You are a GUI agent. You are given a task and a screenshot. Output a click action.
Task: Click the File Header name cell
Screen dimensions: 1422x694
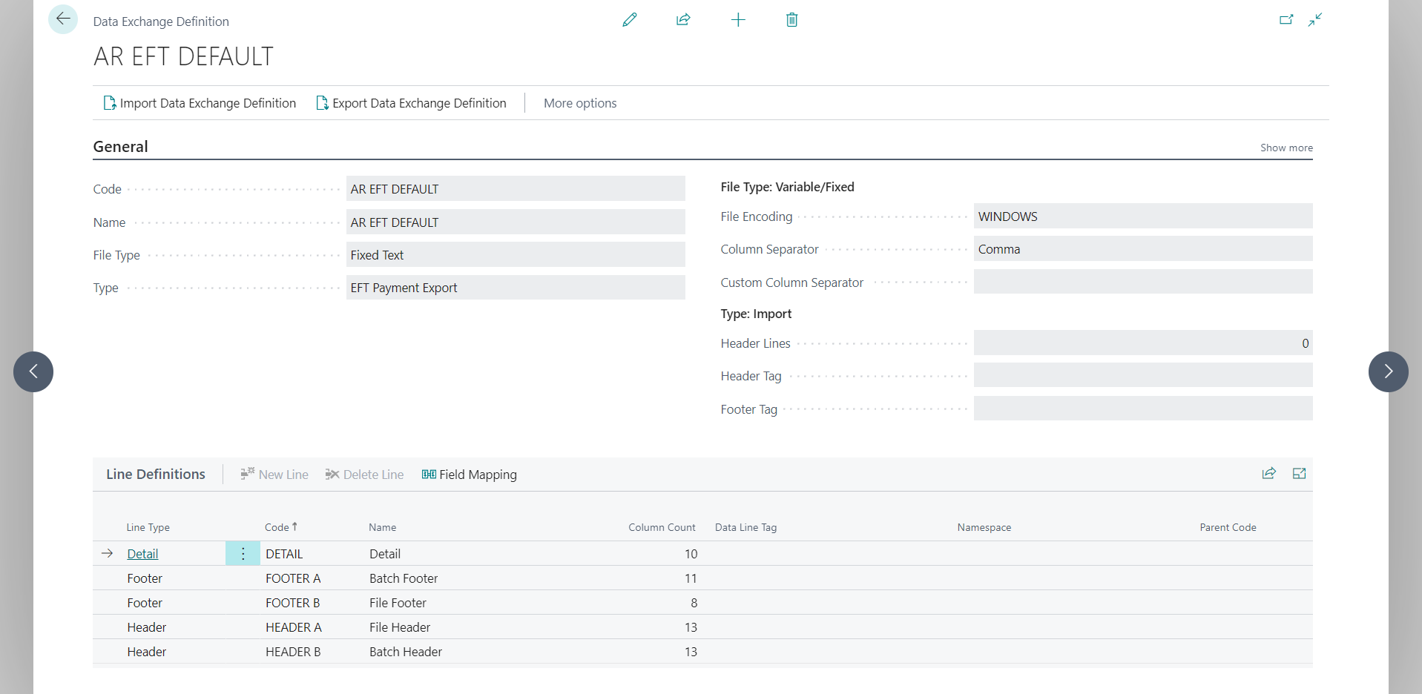coord(400,627)
